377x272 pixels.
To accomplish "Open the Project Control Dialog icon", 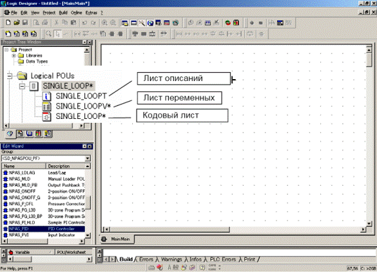I will (236, 23).
